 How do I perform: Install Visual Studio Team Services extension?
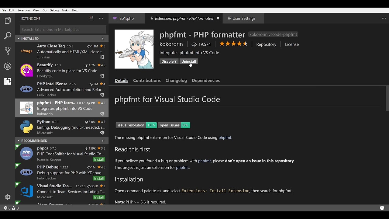[99, 197]
